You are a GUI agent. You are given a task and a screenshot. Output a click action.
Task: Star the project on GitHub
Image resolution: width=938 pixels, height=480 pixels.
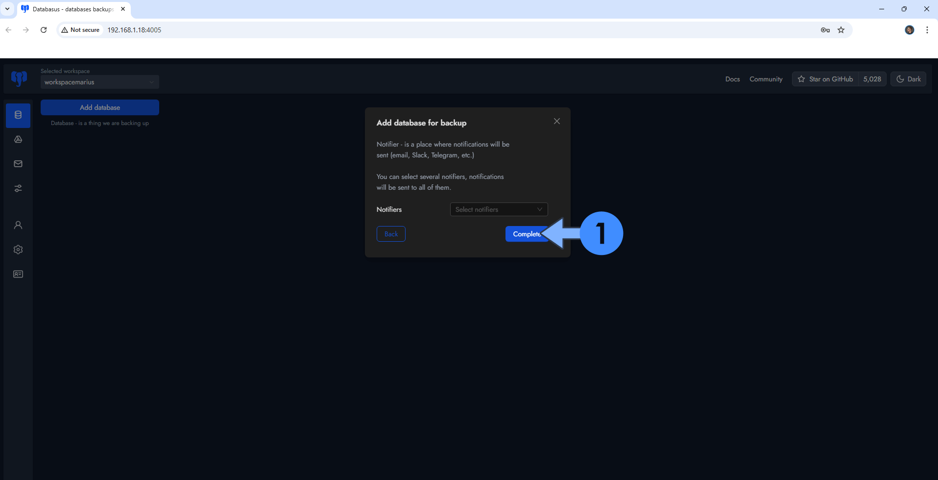[825, 79]
